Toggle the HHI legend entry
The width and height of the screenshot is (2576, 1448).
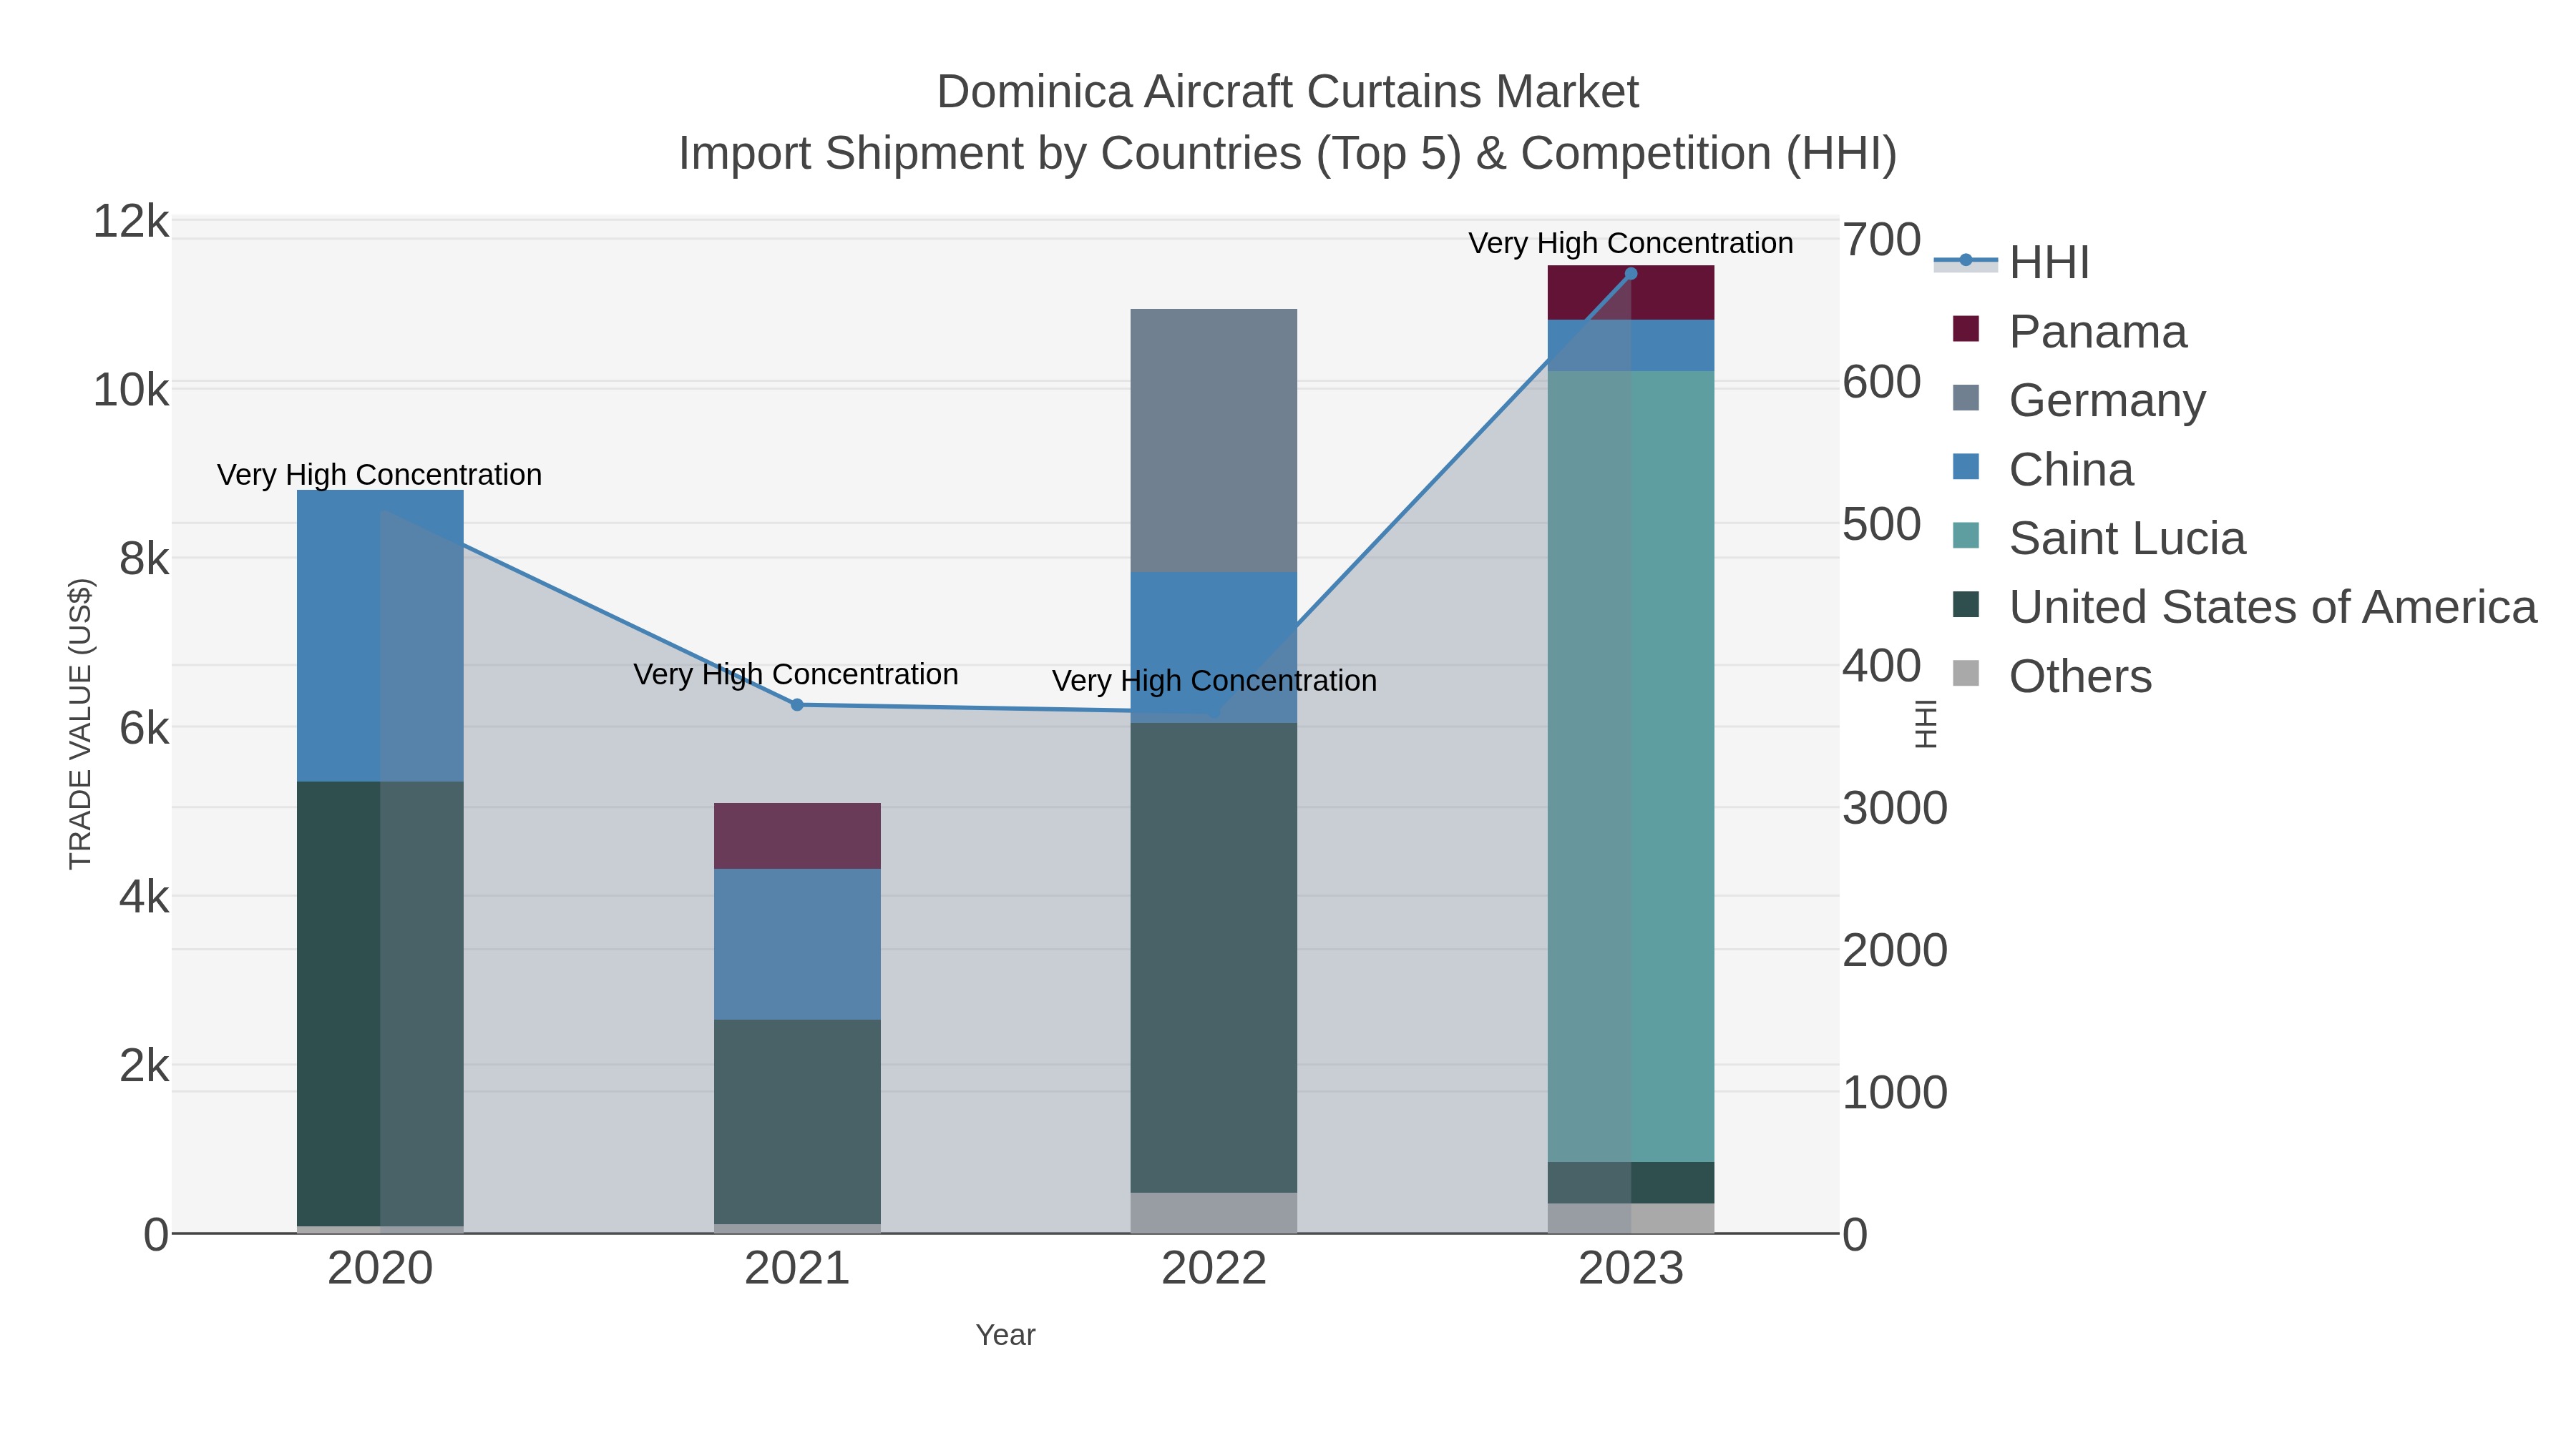tap(2012, 262)
